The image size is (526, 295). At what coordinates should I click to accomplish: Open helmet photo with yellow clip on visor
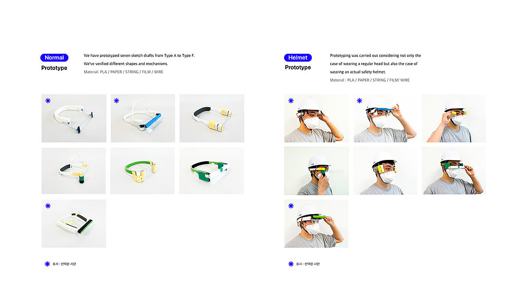click(385, 171)
